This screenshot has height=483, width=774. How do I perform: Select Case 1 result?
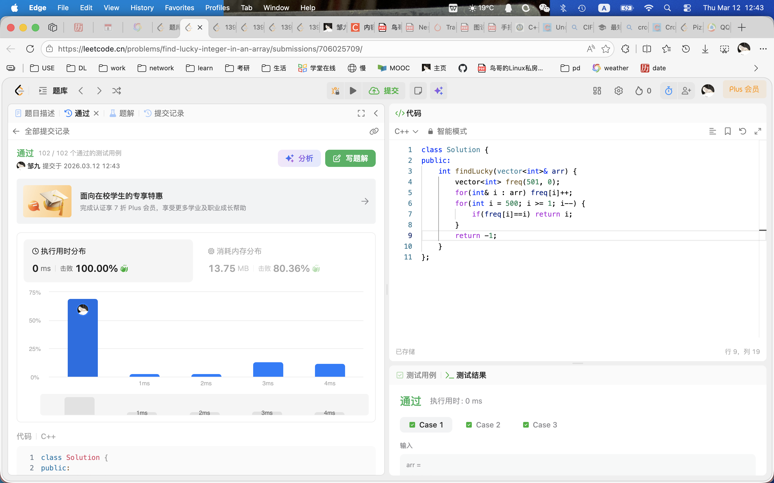[x=426, y=425]
